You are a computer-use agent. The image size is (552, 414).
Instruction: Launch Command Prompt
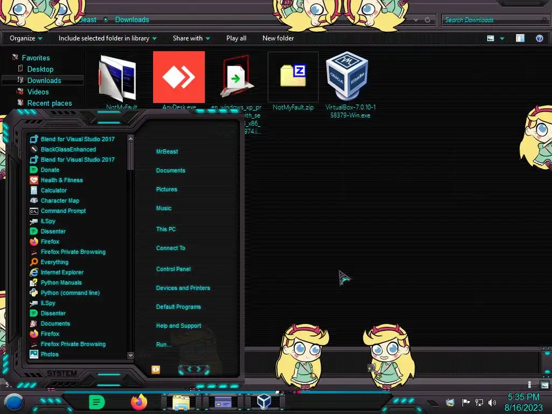64,211
